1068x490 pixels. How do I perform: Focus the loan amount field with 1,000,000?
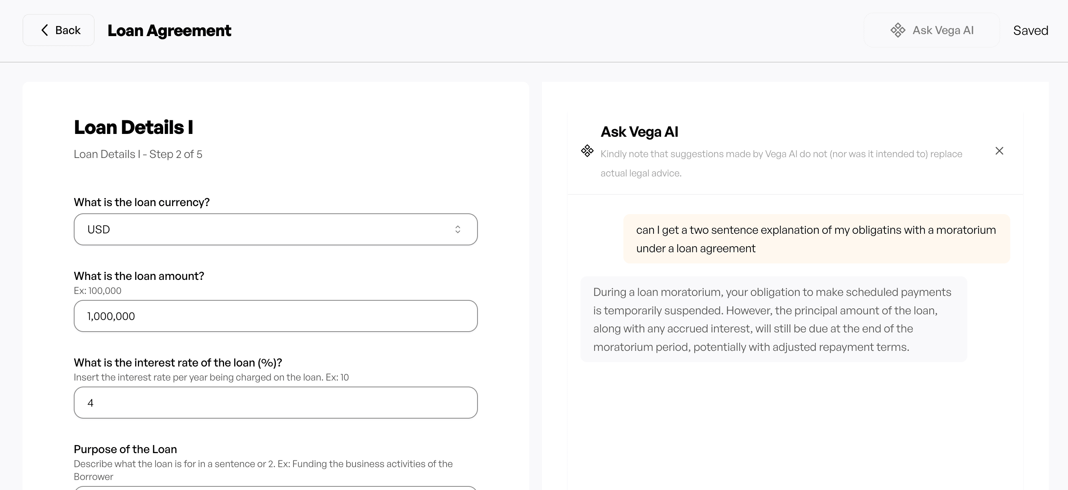point(276,316)
